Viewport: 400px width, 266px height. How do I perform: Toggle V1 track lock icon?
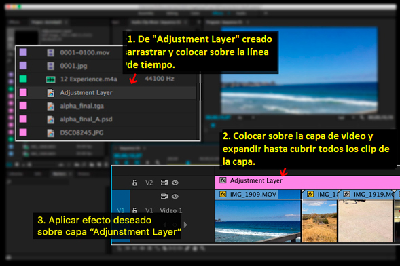[x=134, y=210]
